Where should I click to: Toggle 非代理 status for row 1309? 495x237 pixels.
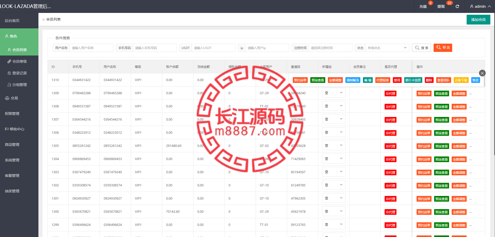[x=390, y=93]
